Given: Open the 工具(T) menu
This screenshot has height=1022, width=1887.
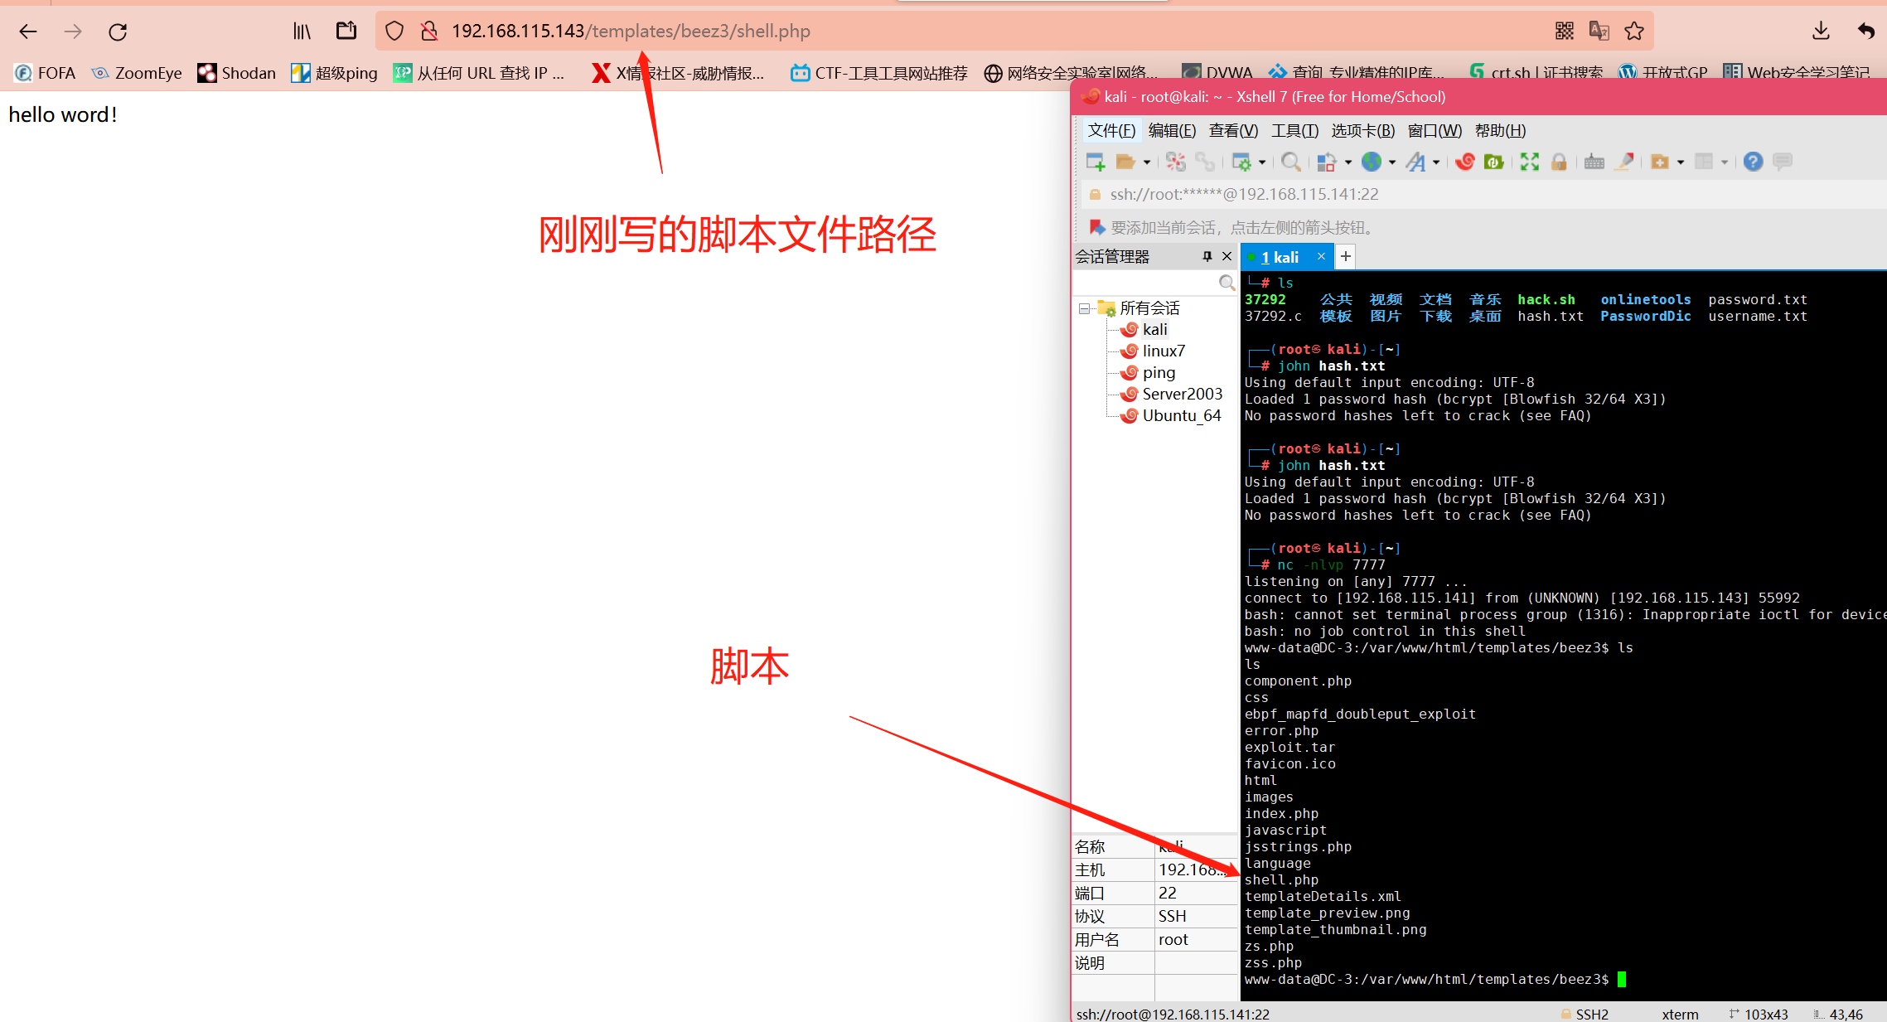Looking at the screenshot, I should (1294, 131).
